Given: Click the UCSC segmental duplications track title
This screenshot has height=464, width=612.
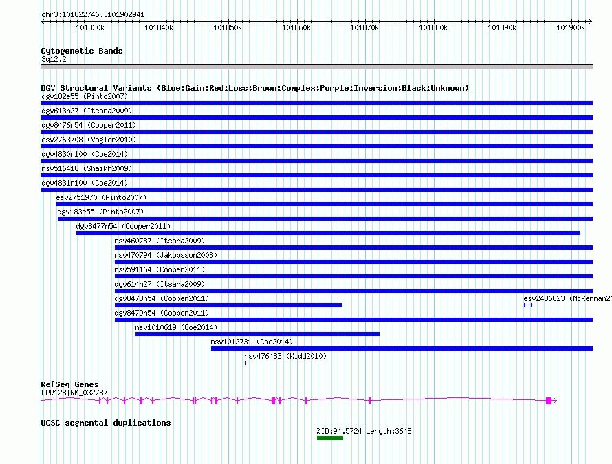Looking at the screenshot, I should click(106, 423).
